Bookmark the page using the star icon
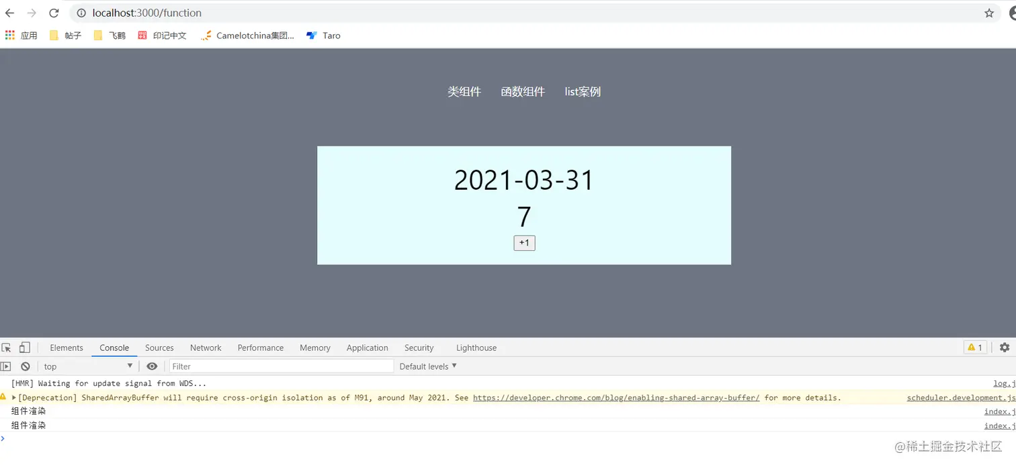Image resolution: width=1016 pixels, height=467 pixels. [988, 13]
